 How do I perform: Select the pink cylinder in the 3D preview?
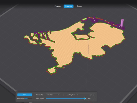(122, 23)
